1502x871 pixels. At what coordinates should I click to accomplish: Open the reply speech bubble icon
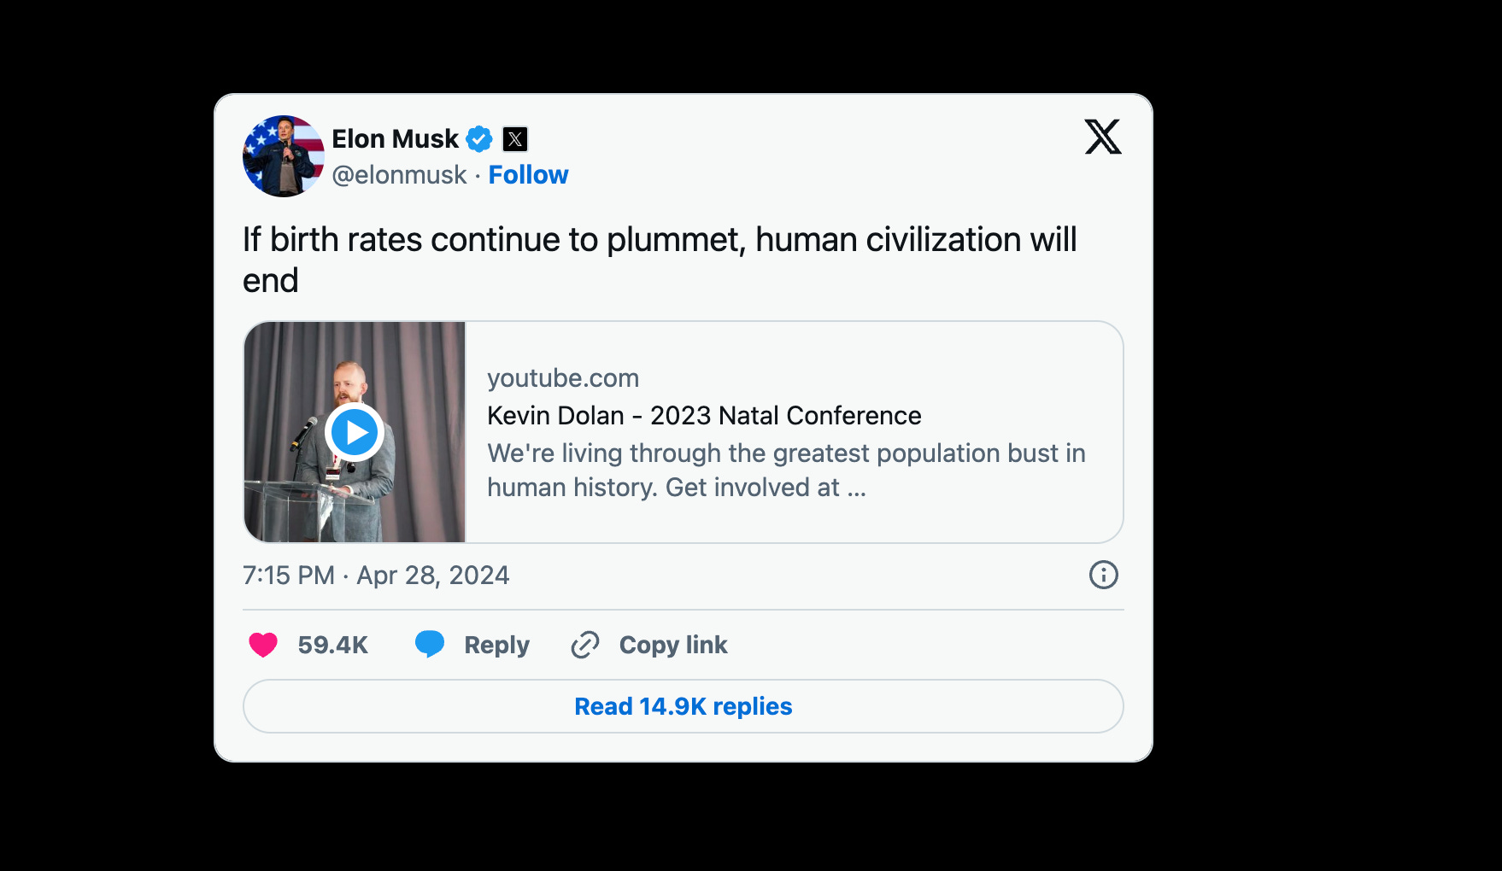pos(431,645)
